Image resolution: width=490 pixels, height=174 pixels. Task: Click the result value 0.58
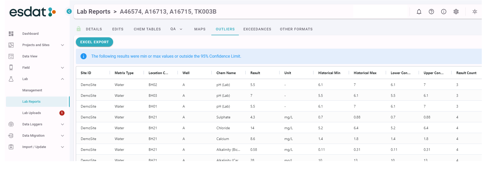coord(253,150)
